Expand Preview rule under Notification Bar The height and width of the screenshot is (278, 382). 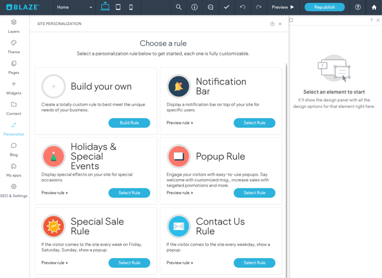pos(180,123)
